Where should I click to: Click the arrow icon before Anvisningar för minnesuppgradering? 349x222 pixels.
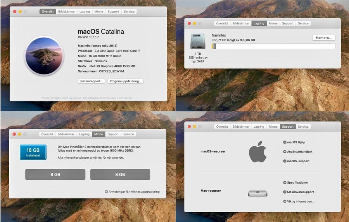click(x=106, y=192)
